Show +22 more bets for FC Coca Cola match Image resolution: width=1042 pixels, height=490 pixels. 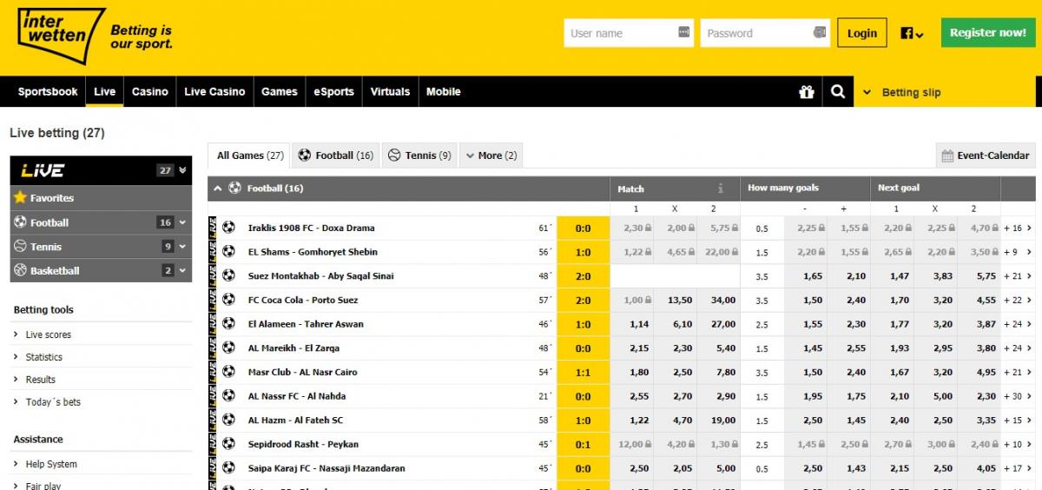[1018, 300]
